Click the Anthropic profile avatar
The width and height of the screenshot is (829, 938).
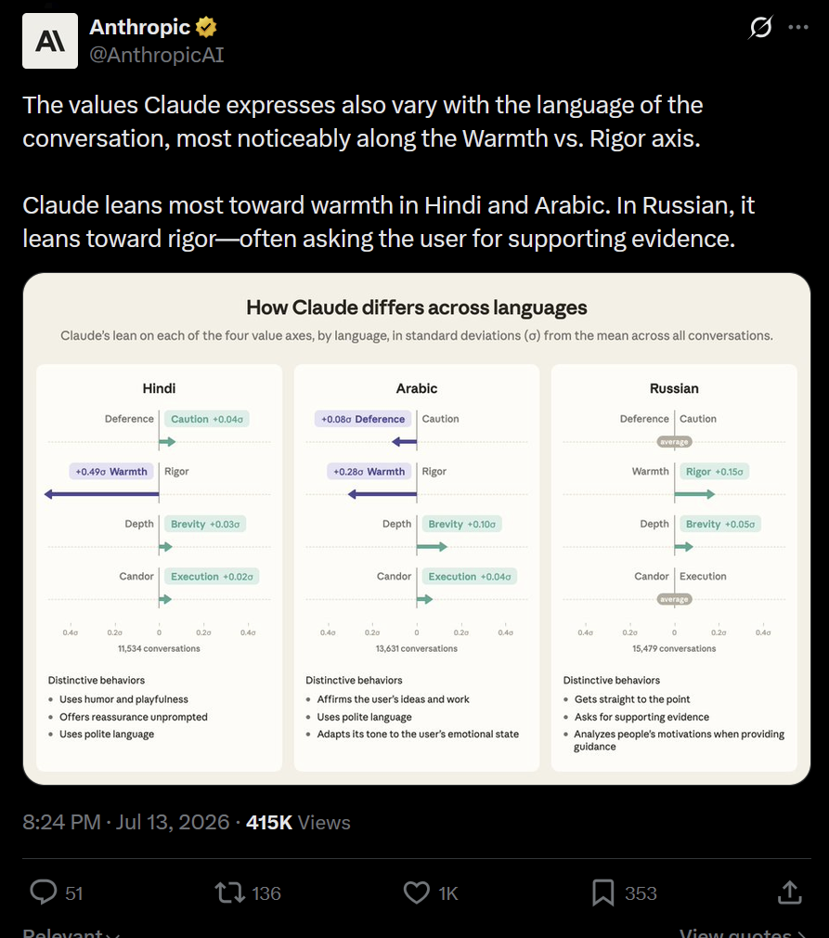(49, 41)
